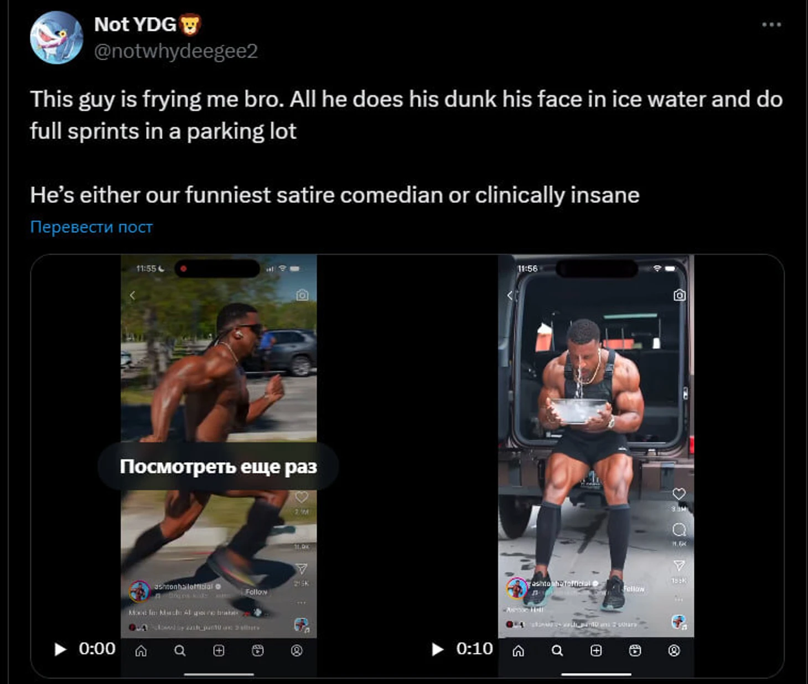Play the right ice water video
The image size is (808, 684).
[x=438, y=649]
